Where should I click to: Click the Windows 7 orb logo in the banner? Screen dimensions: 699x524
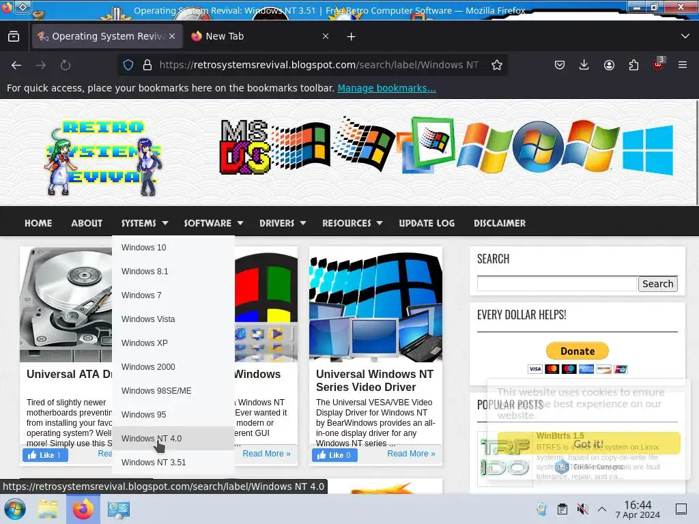pyautogui.click(x=538, y=147)
